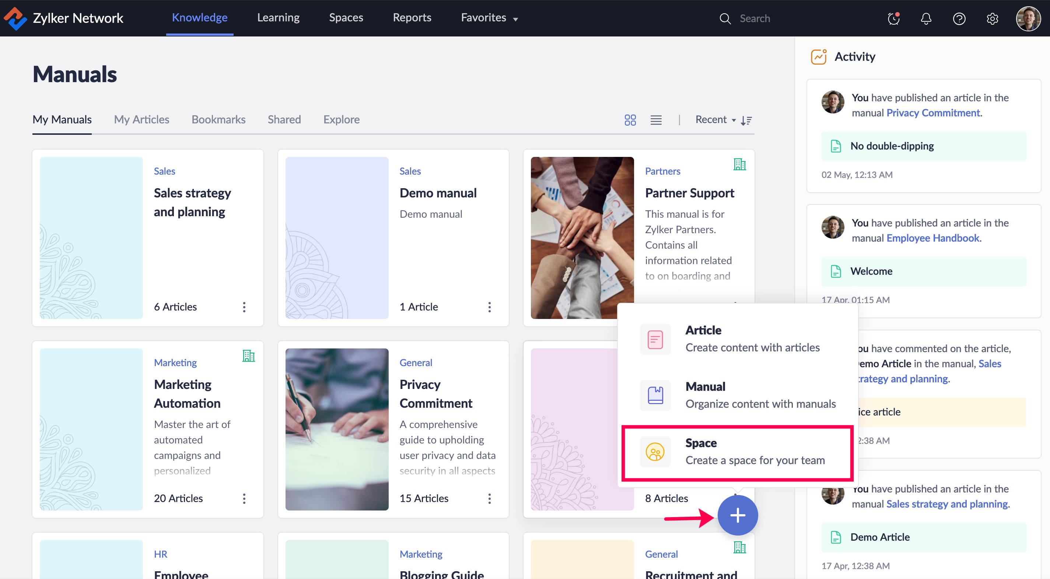Open the Partner Support cover image

click(x=582, y=238)
